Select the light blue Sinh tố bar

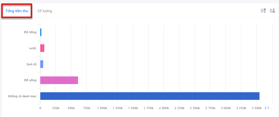[x=42, y=64]
